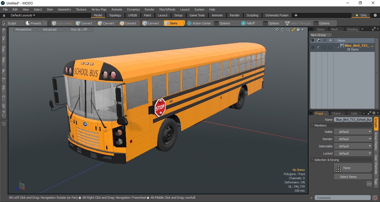Click the Select Items button
Image resolution: width=380 pixels, height=202 pixels.
[x=353, y=177]
